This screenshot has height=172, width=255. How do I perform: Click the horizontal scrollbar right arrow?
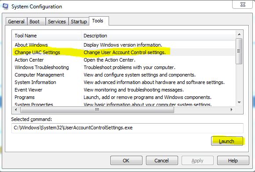coord(231,110)
